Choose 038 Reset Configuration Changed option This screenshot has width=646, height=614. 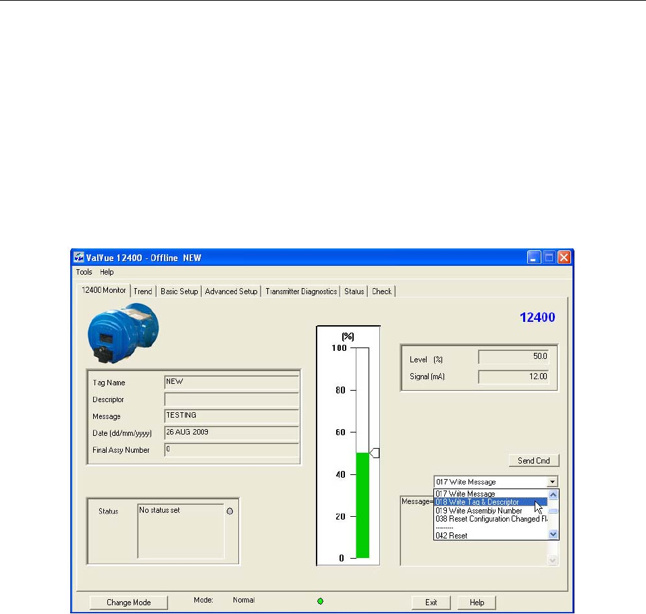tap(491, 518)
